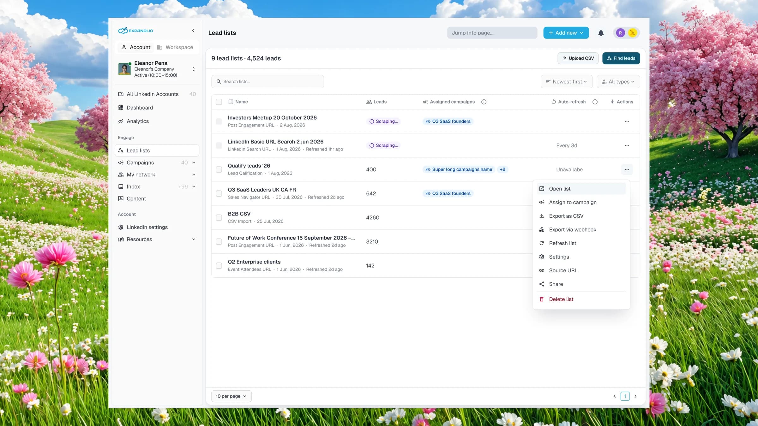Click Upload CSV button

[578, 58]
